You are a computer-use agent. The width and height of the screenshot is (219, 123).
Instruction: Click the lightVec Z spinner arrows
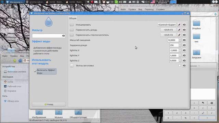click(180, 60)
